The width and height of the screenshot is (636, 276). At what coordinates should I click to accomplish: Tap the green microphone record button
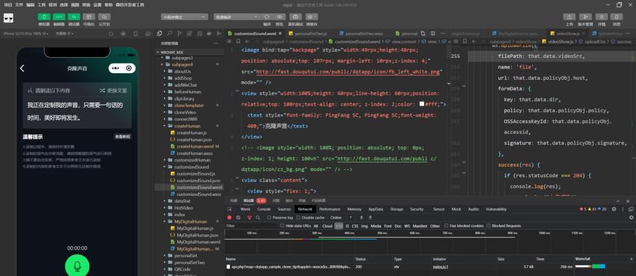click(x=77, y=266)
